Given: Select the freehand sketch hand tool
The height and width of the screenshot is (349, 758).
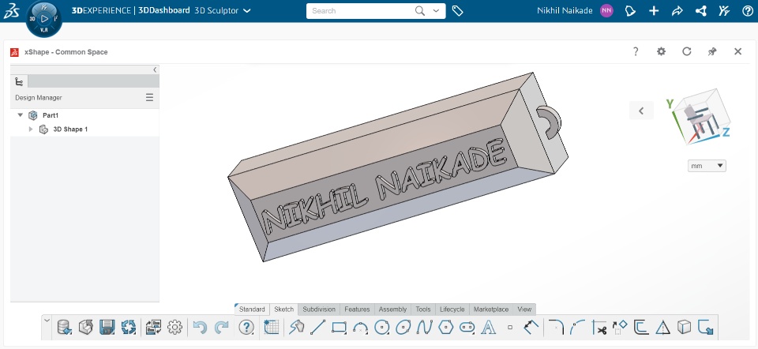Looking at the screenshot, I should click(296, 327).
